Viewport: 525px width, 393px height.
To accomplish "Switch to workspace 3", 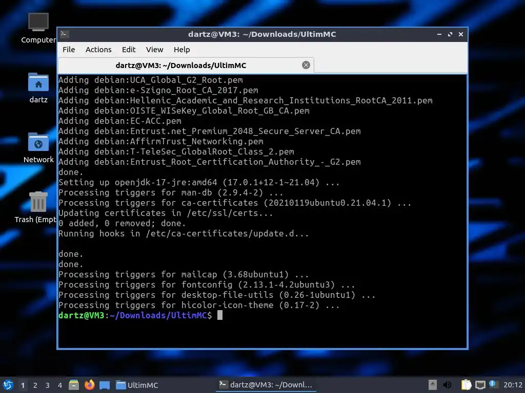I will 48,385.
